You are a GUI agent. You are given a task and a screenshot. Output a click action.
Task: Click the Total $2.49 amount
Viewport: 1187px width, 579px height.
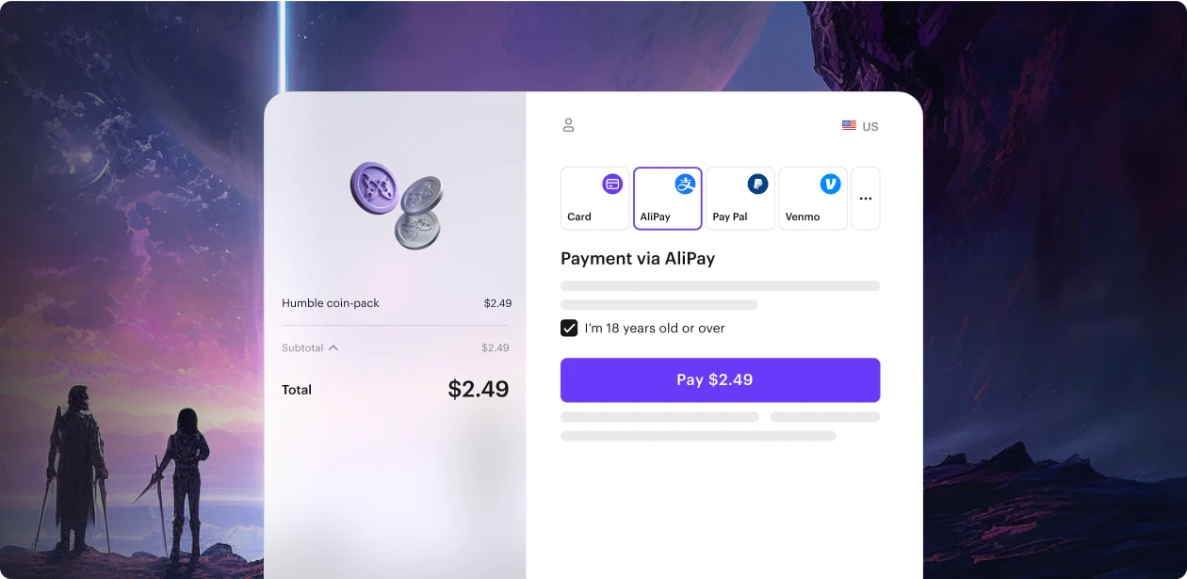click(479, 389)
